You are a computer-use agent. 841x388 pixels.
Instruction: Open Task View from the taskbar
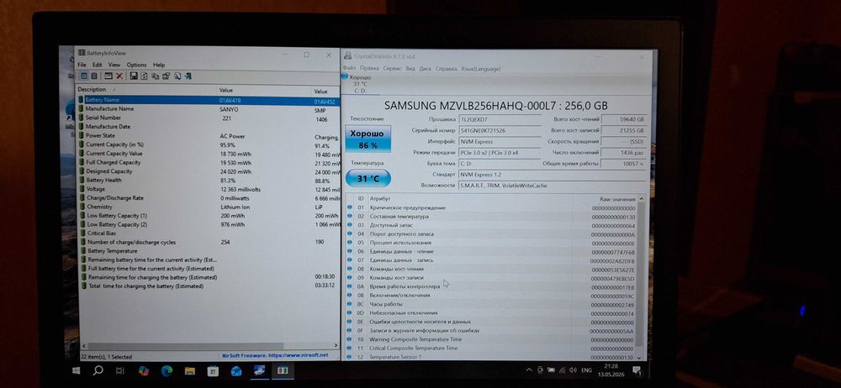pos(120,370)
